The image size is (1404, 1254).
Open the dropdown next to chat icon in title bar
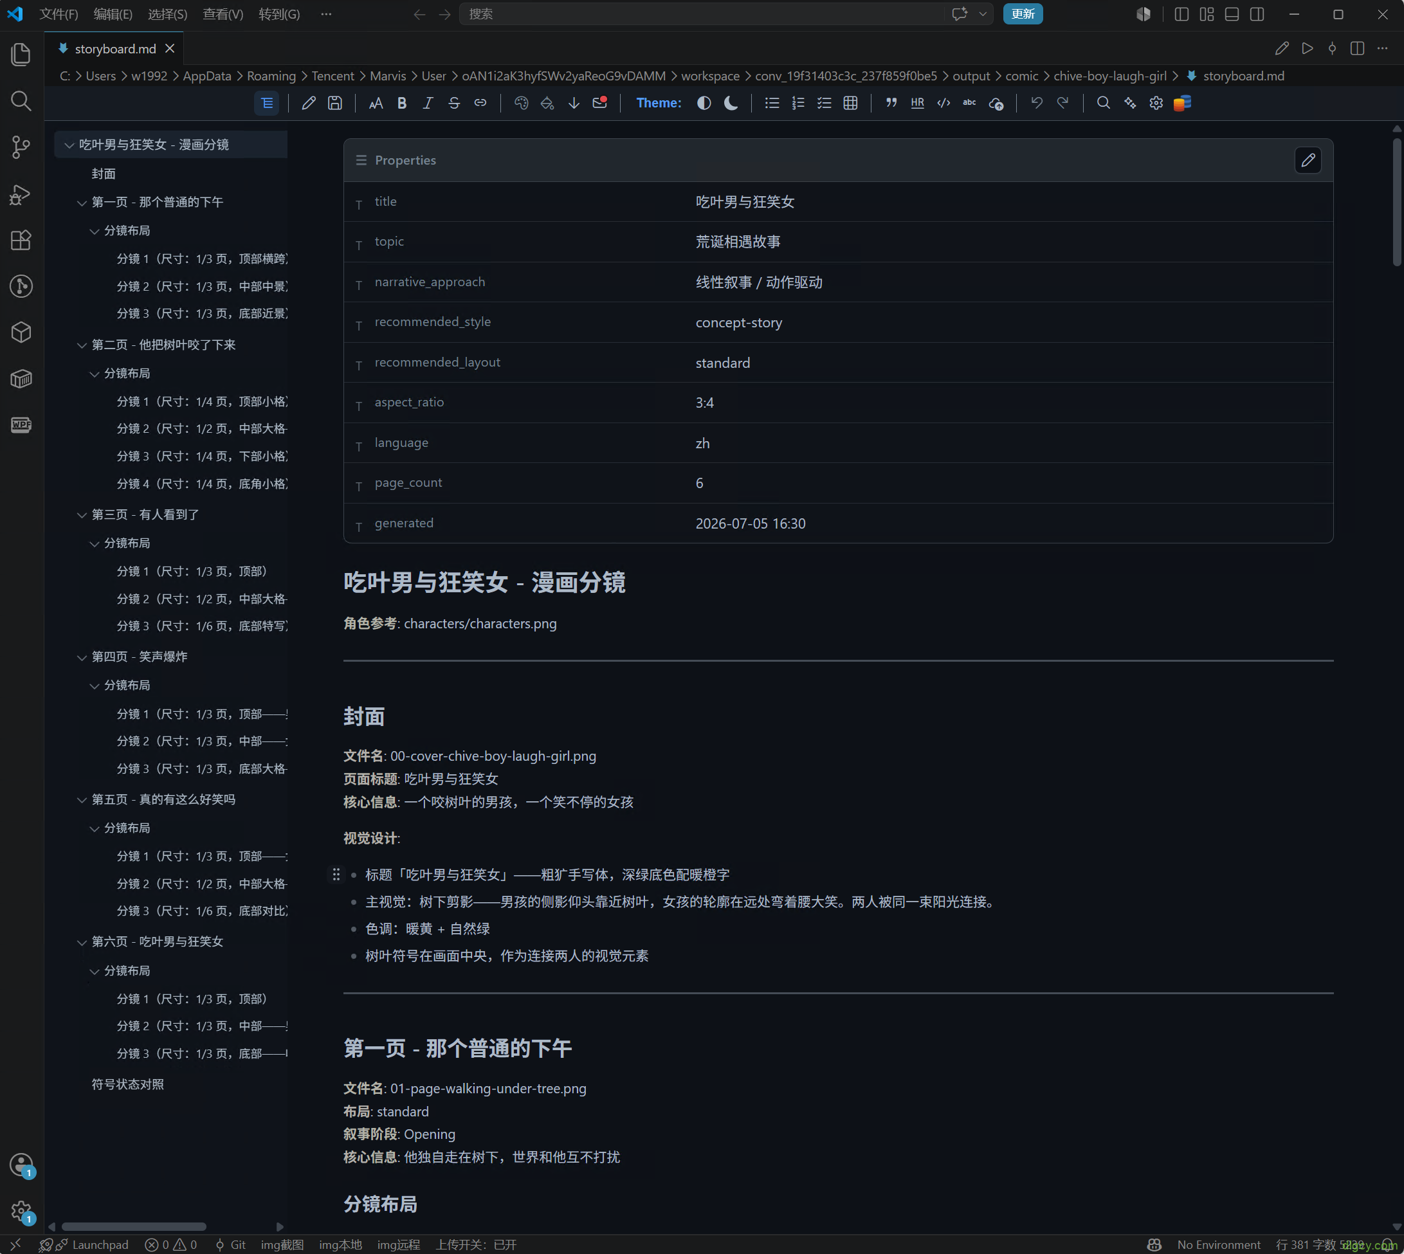pos(983,14)
